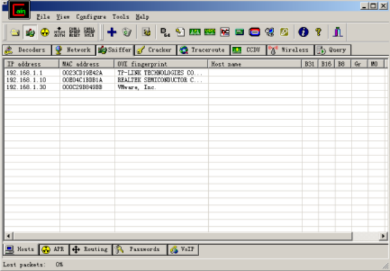The height and width of the screenshot is (271, 390).
Task: Click MAC address 0023CD19E42A
Action: point(82,73)
